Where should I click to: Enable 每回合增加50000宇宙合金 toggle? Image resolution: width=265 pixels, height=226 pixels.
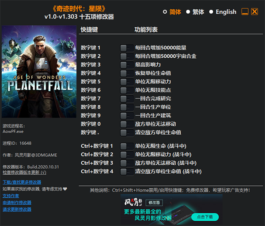pyautogui.click(x=126, y=56)
